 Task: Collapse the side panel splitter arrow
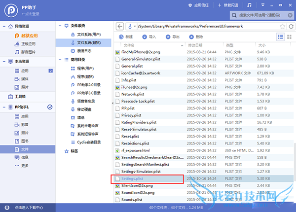112,103
